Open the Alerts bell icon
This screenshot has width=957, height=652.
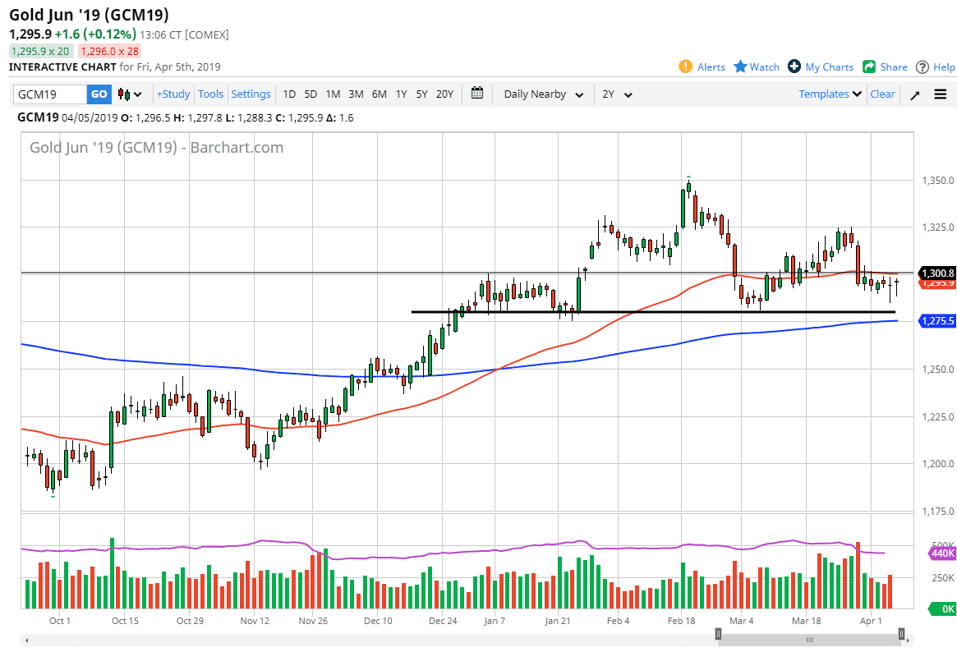coord(686,67)
